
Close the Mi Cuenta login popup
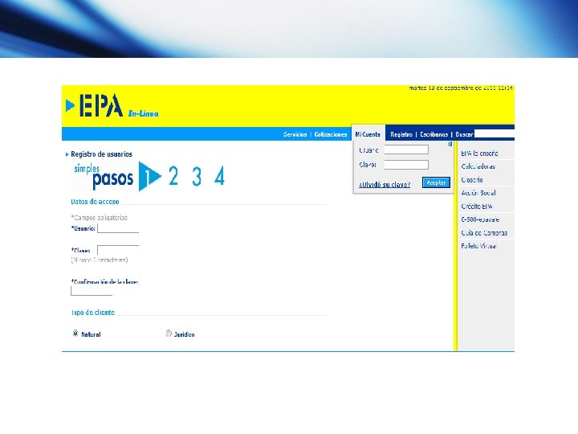tap(450, 145)
